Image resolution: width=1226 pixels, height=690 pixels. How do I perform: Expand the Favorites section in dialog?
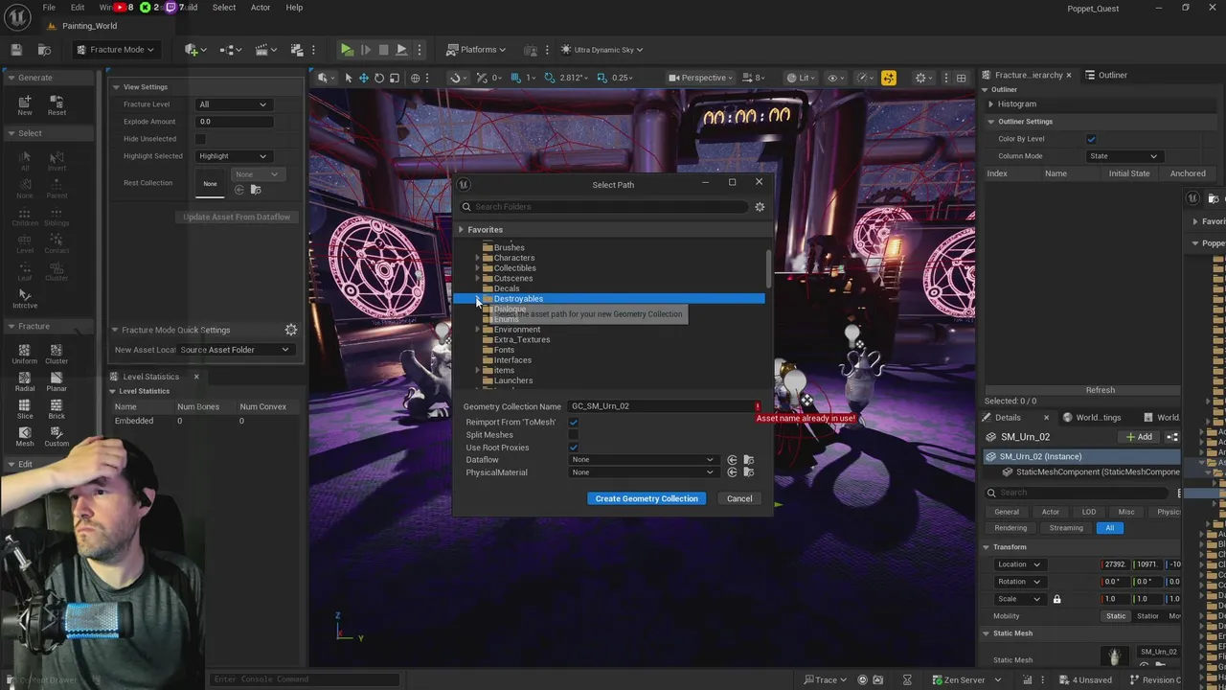pos(461,230)
